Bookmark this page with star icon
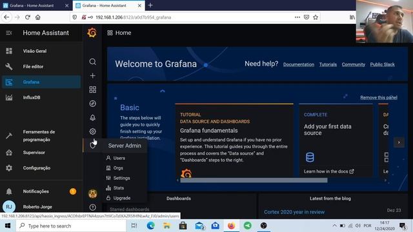This screenshot has width=413, height=232. pyautogui.click(x=316, y=17)
